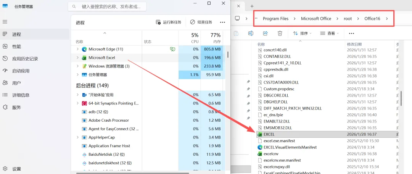Viewport: 412px width, 174px height.
Task: Expand Microsoft Excel process group
Action: coord(77,58)
